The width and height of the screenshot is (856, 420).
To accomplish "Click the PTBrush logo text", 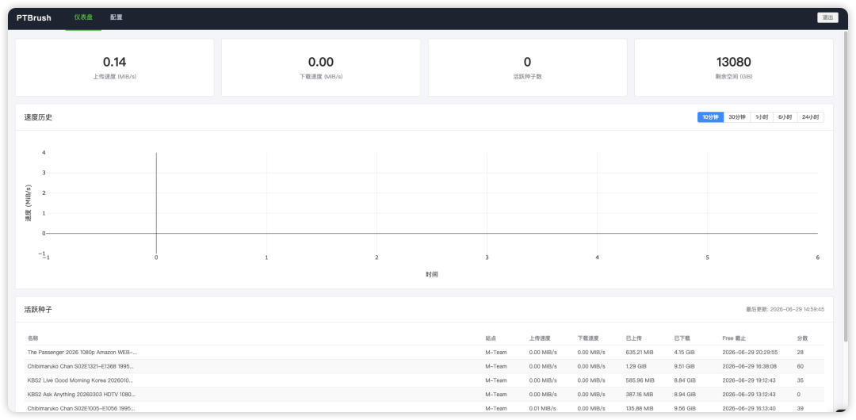I will pos(34,17).
